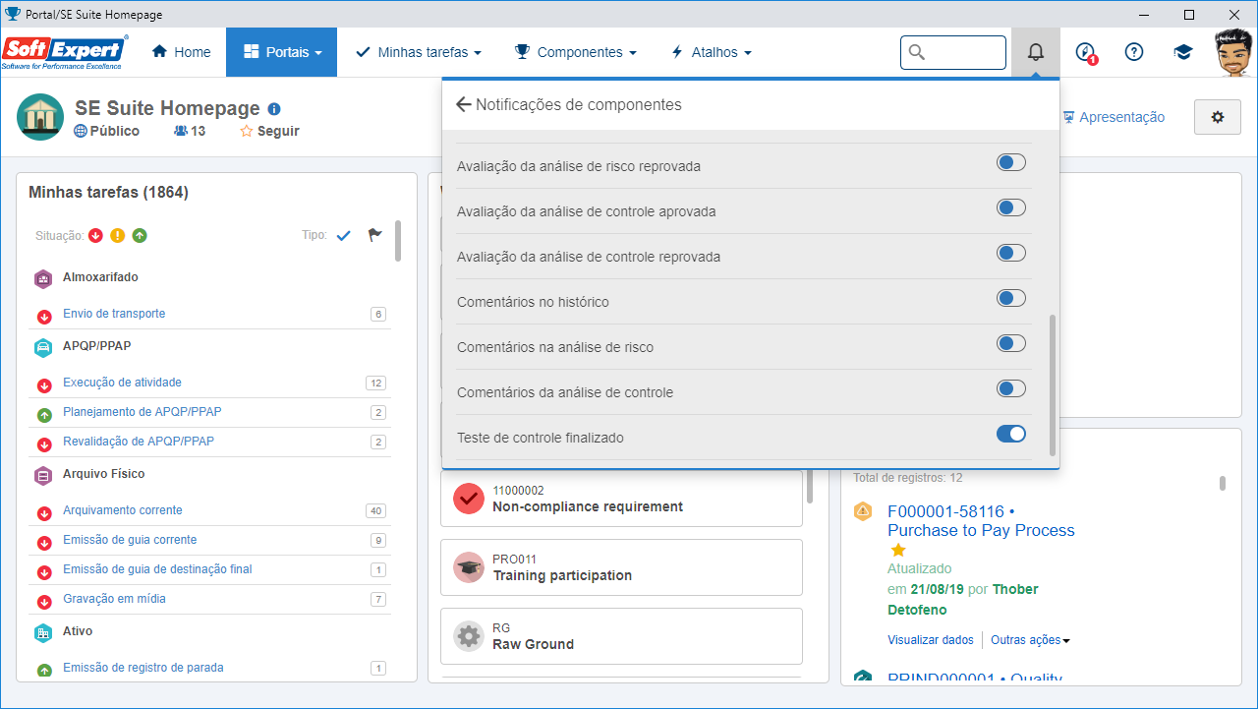Go to the Home menu item
This screenshot has width=1258, height=709.
click(x=181, y=52)
